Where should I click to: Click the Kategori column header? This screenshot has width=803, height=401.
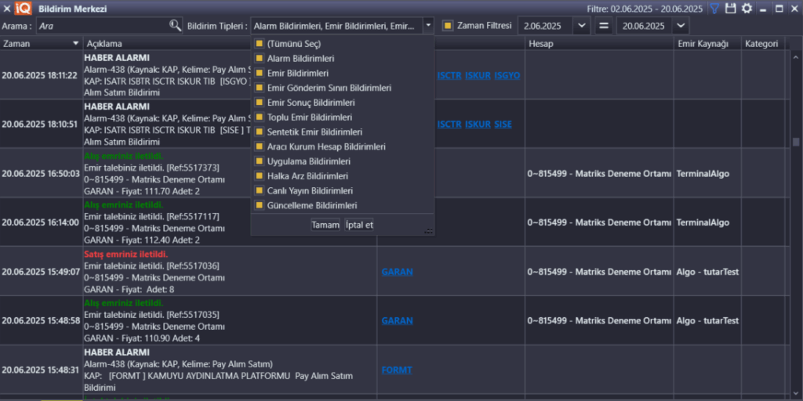coord(762,44)
